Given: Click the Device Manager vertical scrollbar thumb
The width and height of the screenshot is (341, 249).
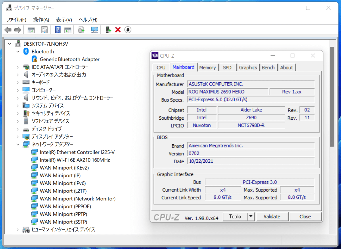Looking at the screenshot, I should pos(332,97).
